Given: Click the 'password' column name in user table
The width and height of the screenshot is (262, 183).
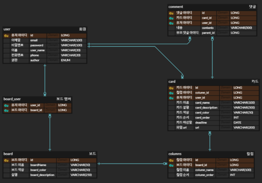Looking at the screenshot, I should 37,45.
